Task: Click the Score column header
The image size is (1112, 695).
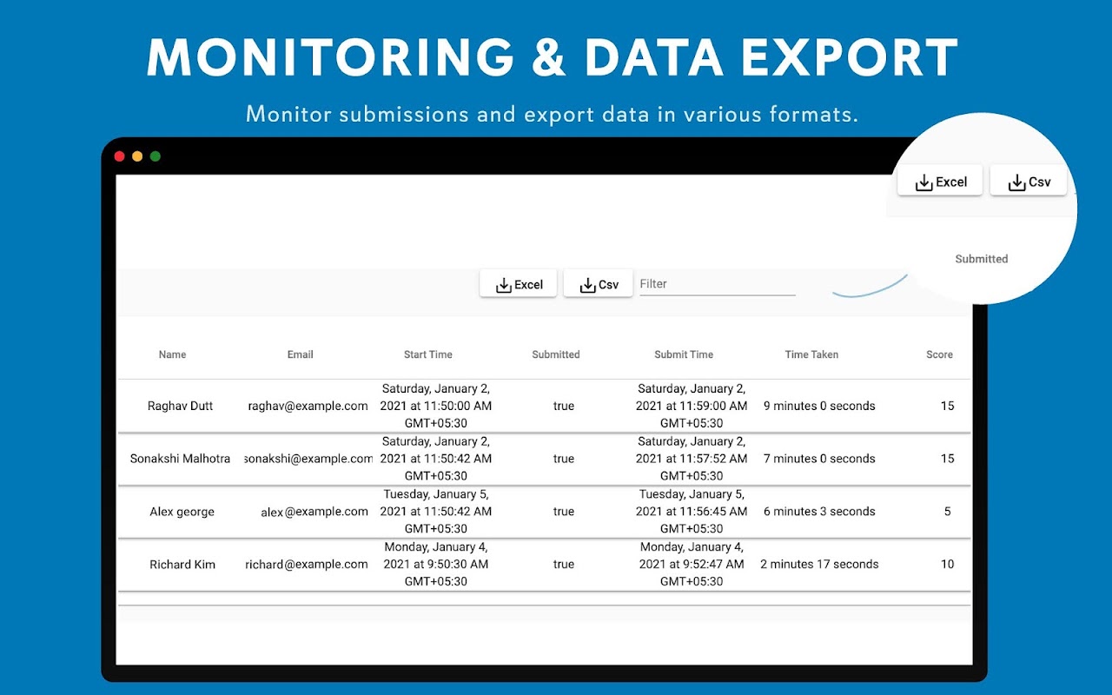Action: pos(939,354)
